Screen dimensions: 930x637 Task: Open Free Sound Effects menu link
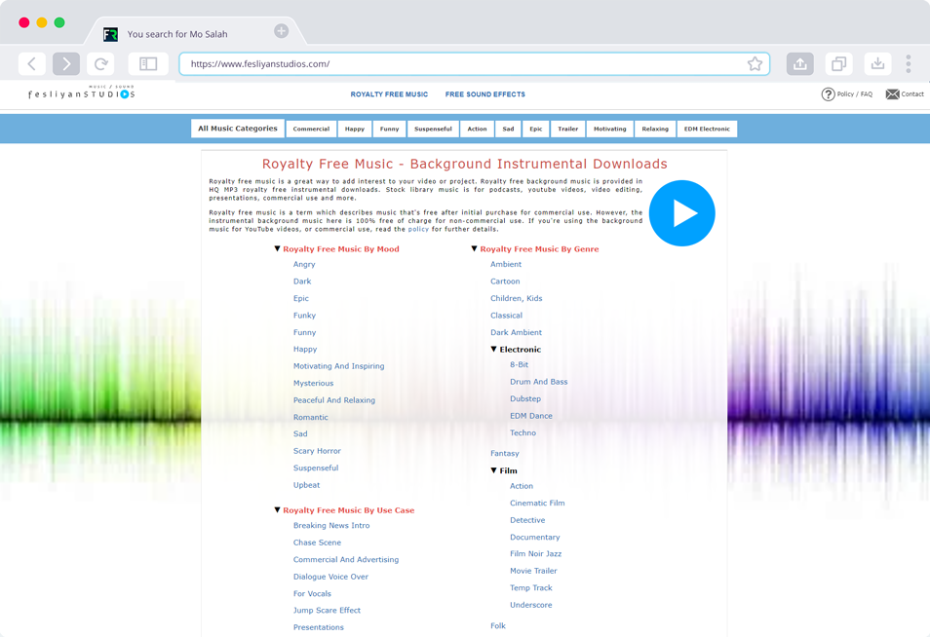(x=484, y=94)
